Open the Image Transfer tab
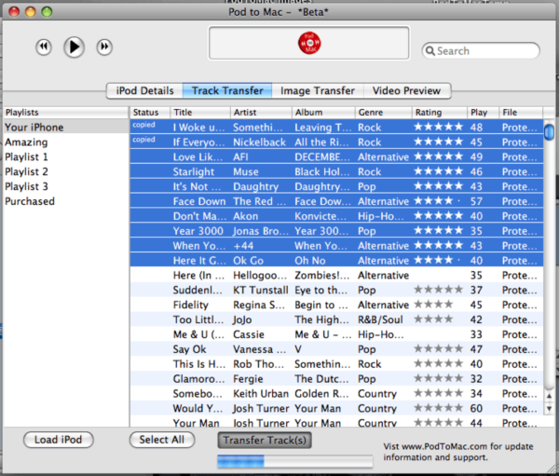Image resolution: width=559 pixels, height=476 pixels. [x=318, y=90]
